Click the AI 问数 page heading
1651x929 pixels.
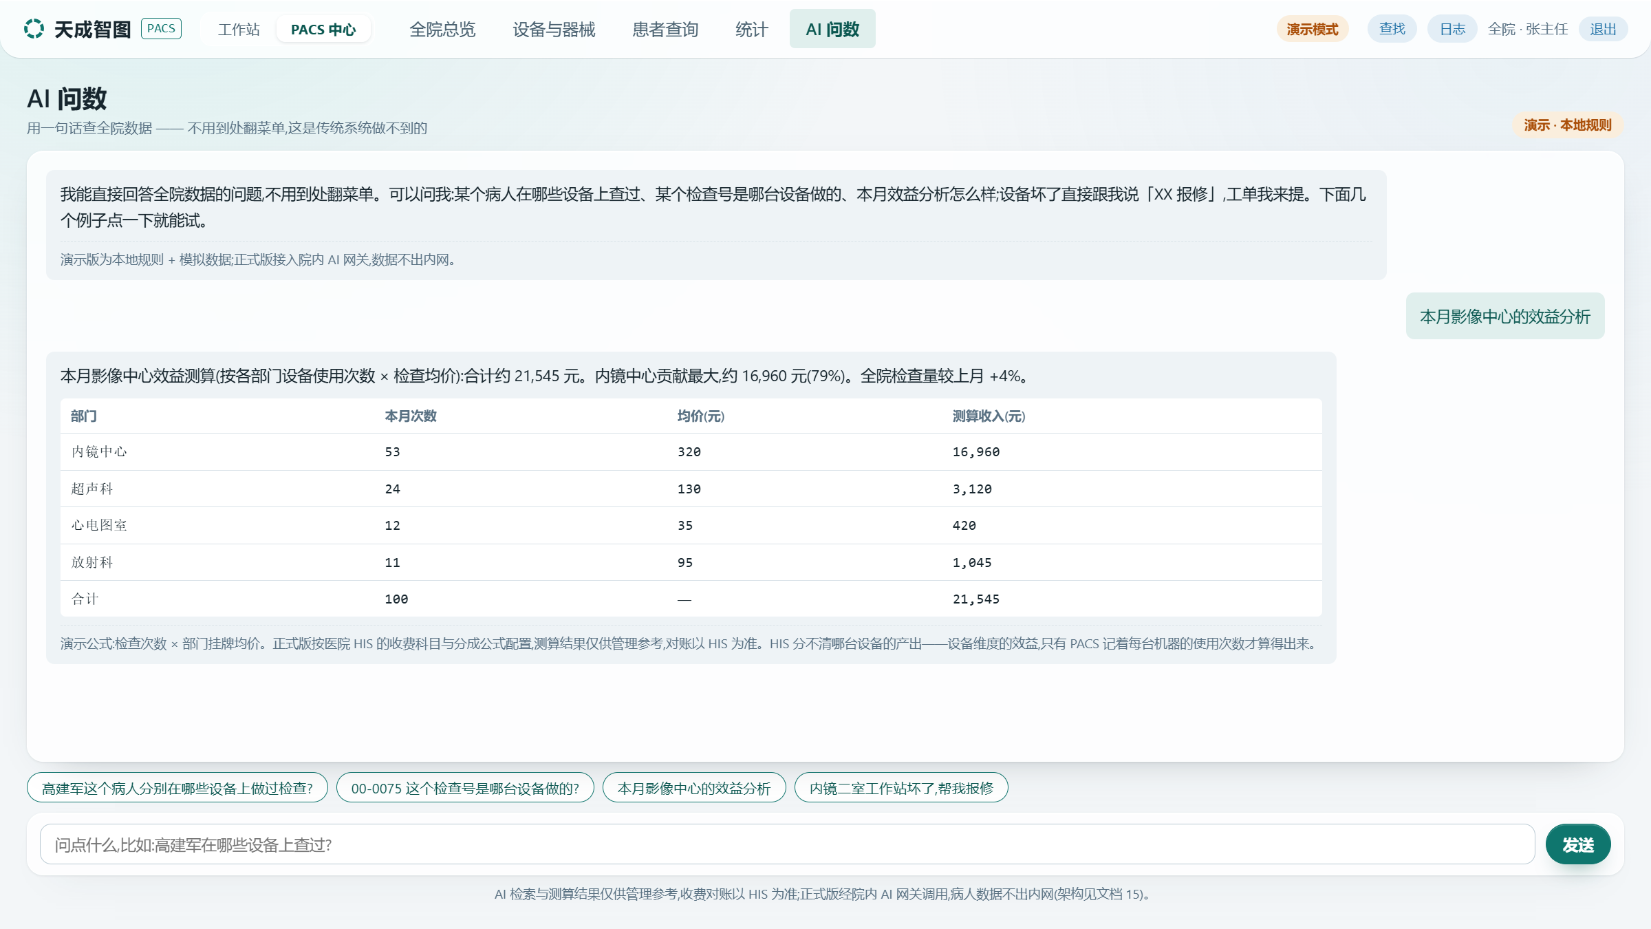pyautogui.click(x=67, y=99)
